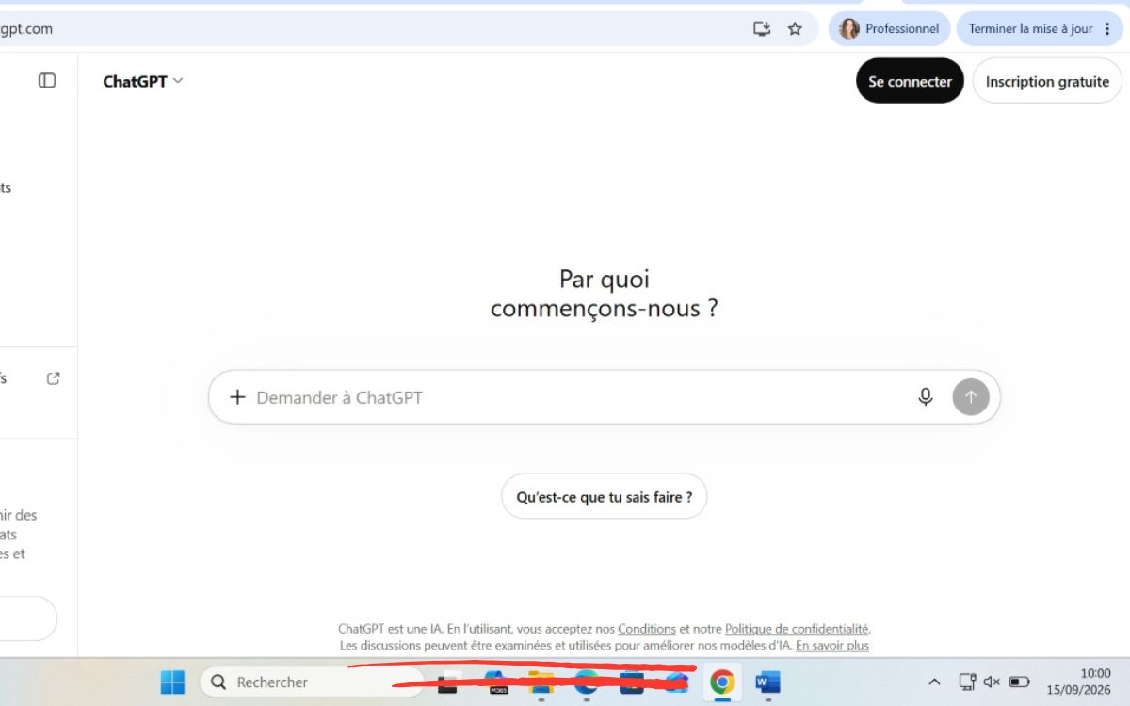1130x706 pixels.
Task: Open the Politique de confidentialité link
Action: (x=797, y=629)
